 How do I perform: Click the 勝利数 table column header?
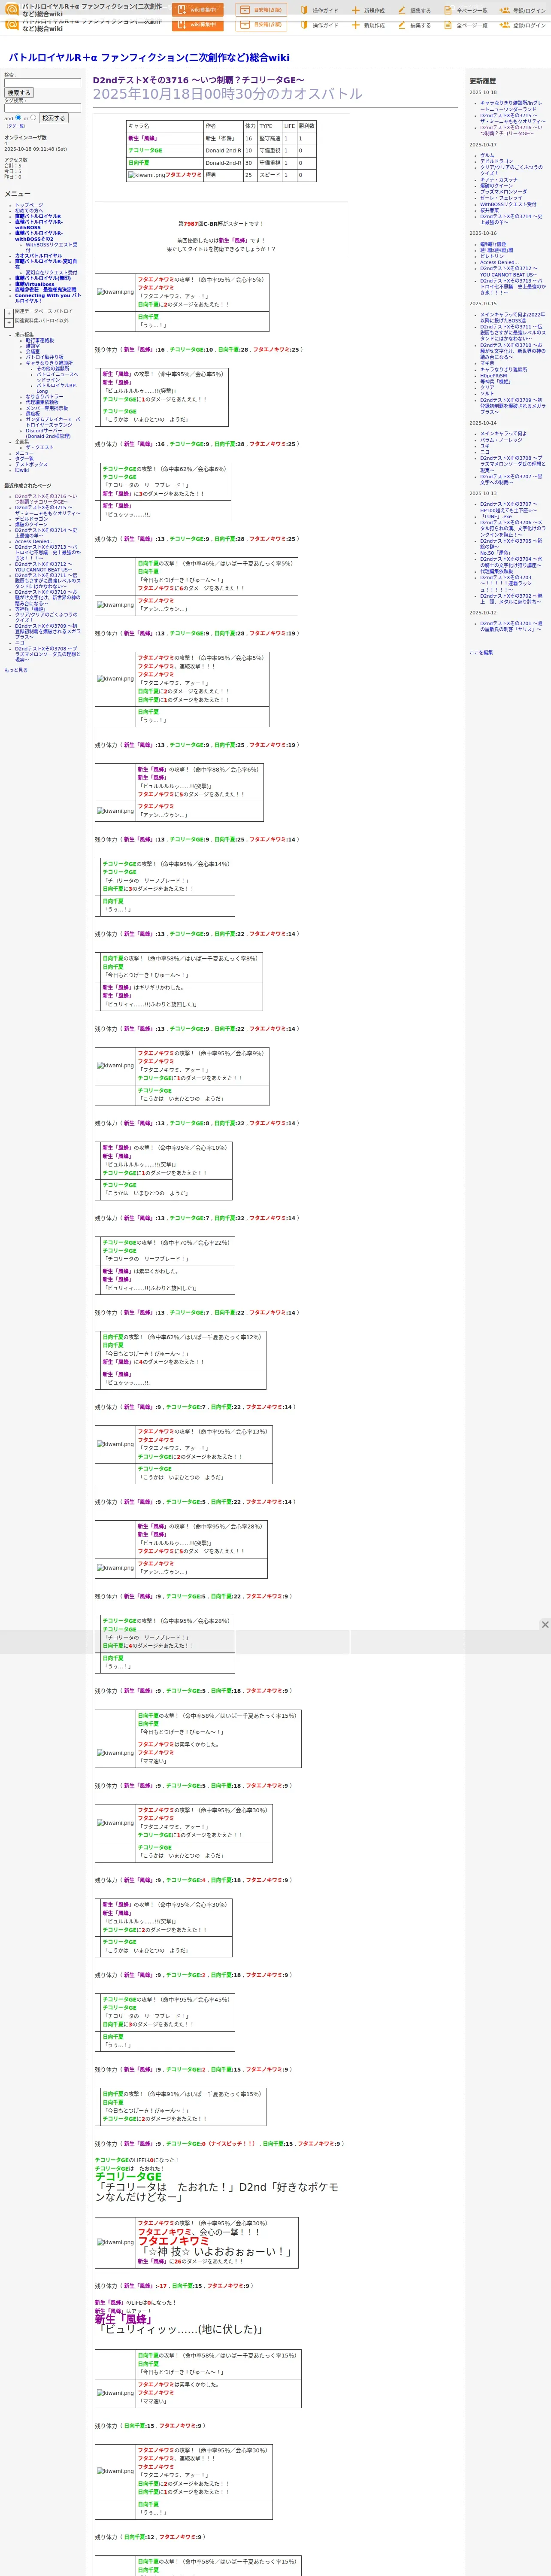(306, 126)
